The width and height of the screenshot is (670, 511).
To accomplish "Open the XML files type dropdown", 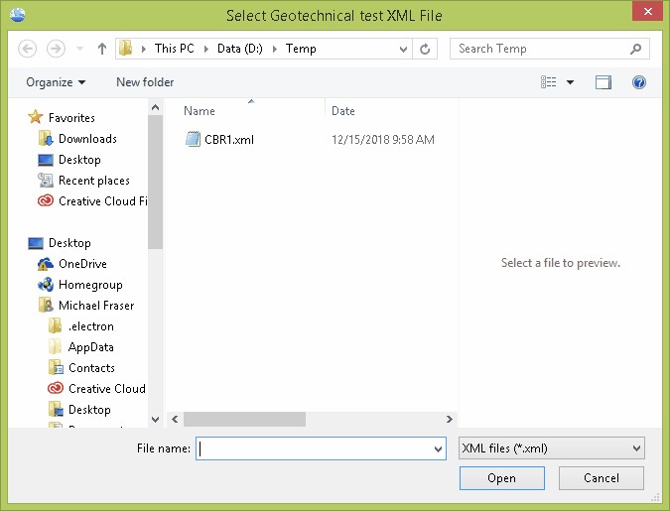I will coord(552,448).
